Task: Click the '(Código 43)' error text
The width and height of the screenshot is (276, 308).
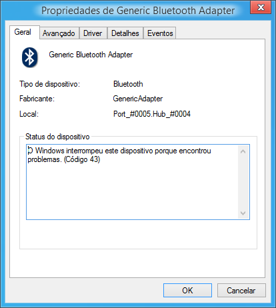Action: pos(82,159)
